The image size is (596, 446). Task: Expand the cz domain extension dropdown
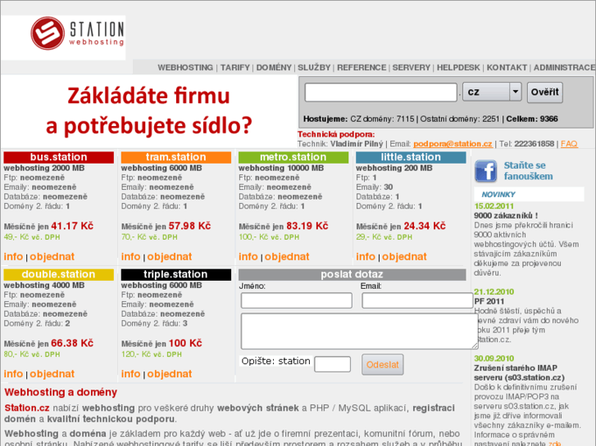(x=492, y=92)
